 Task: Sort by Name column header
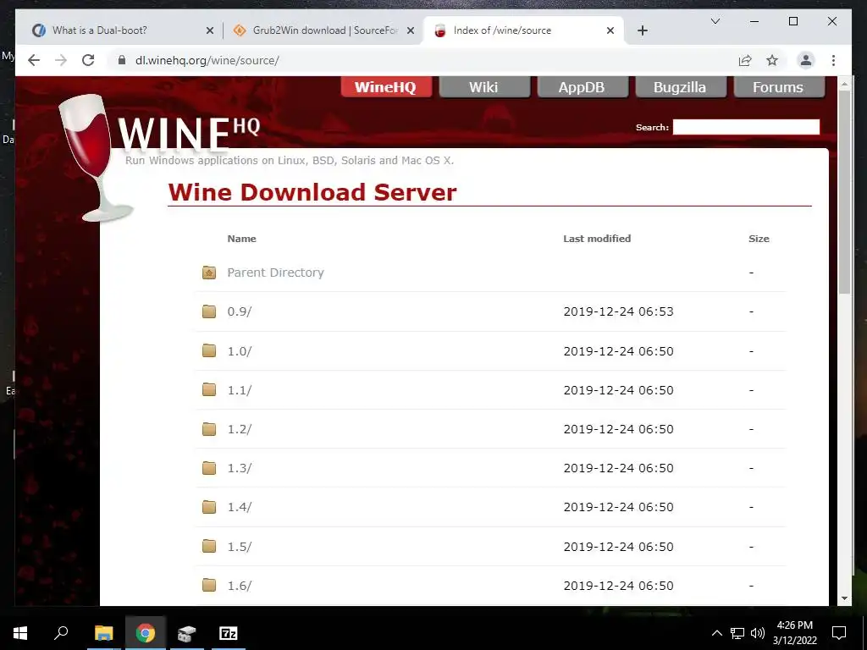[241, 239]
